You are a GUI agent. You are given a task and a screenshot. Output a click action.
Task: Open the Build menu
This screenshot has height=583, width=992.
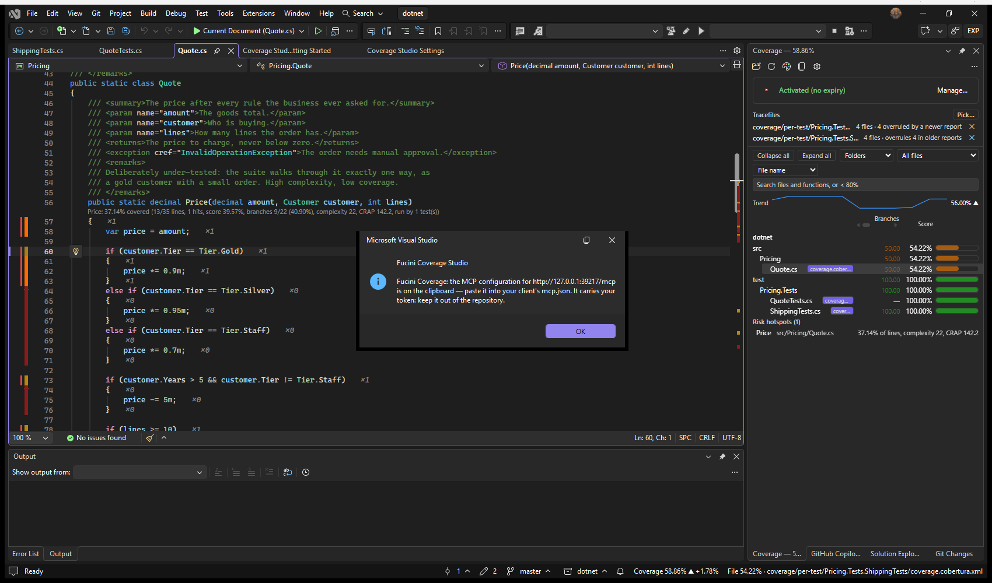pos(148,13)
